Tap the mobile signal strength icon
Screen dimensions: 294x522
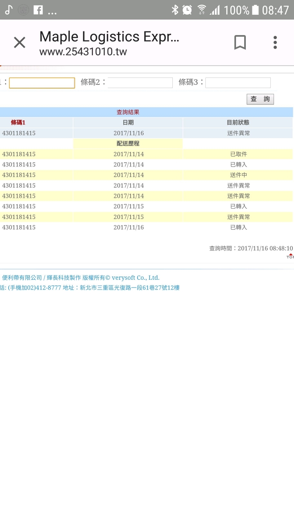point(215,10)
